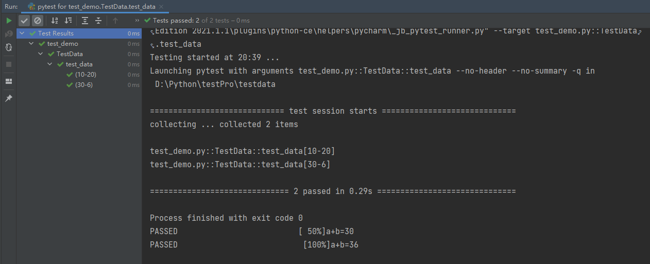Expand all test tree nodes
This screenshot has height=264, width=650.
[85, 21]
